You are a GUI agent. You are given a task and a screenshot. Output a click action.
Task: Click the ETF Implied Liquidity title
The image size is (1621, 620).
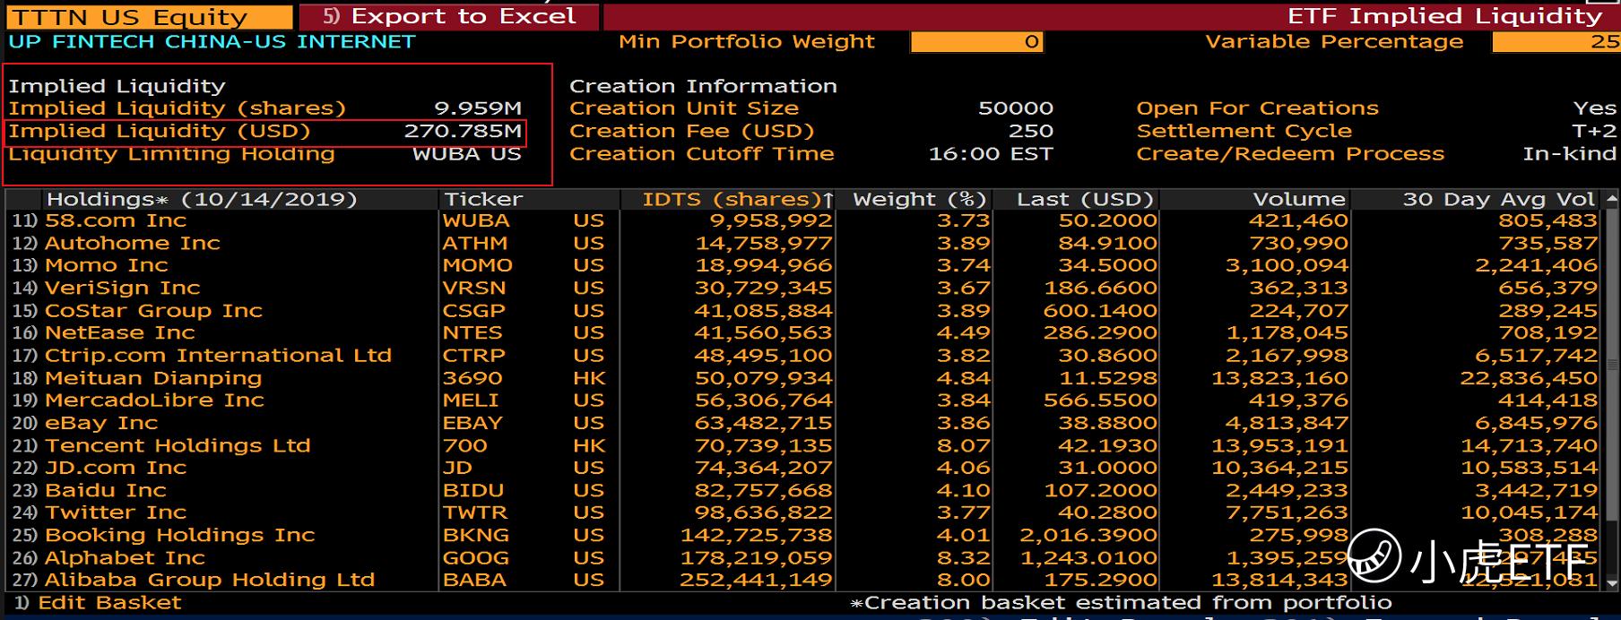click(x=1444, y=16)
